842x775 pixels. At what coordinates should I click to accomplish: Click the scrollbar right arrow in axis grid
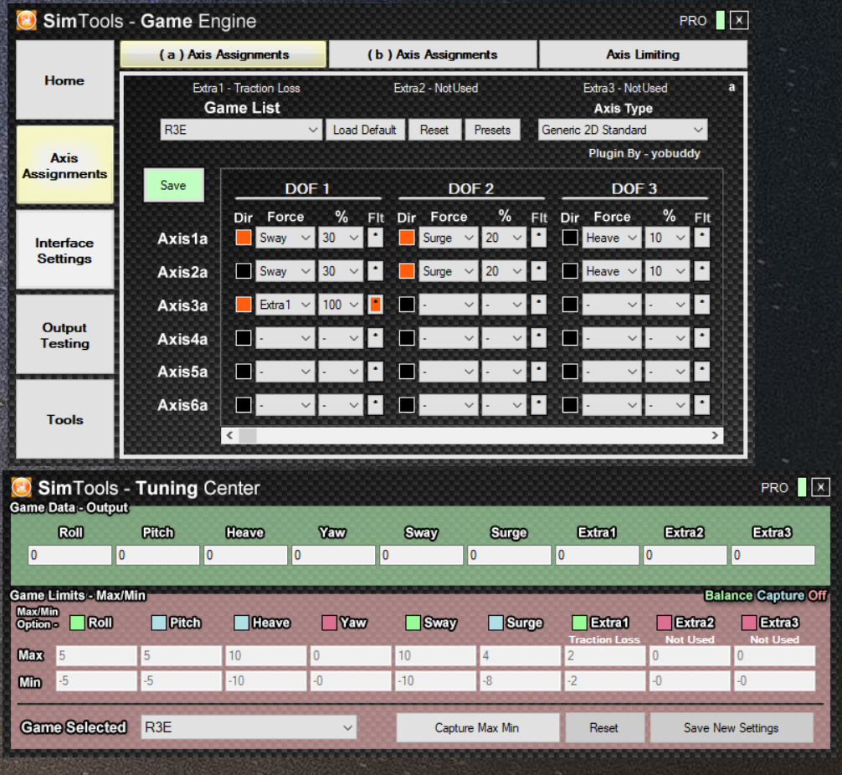point(715,435)
